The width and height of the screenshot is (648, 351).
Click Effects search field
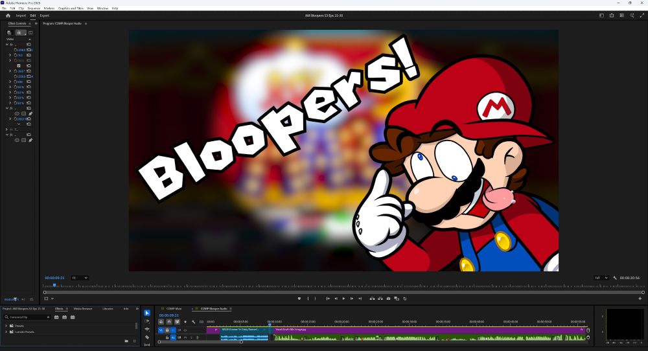[x=27, y=317]
